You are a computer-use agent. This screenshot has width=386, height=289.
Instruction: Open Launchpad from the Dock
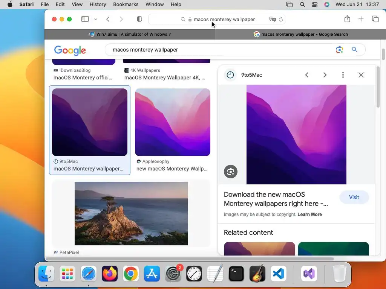tap(67, 274)
